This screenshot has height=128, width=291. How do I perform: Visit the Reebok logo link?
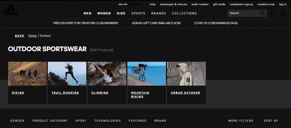(135, 4)
